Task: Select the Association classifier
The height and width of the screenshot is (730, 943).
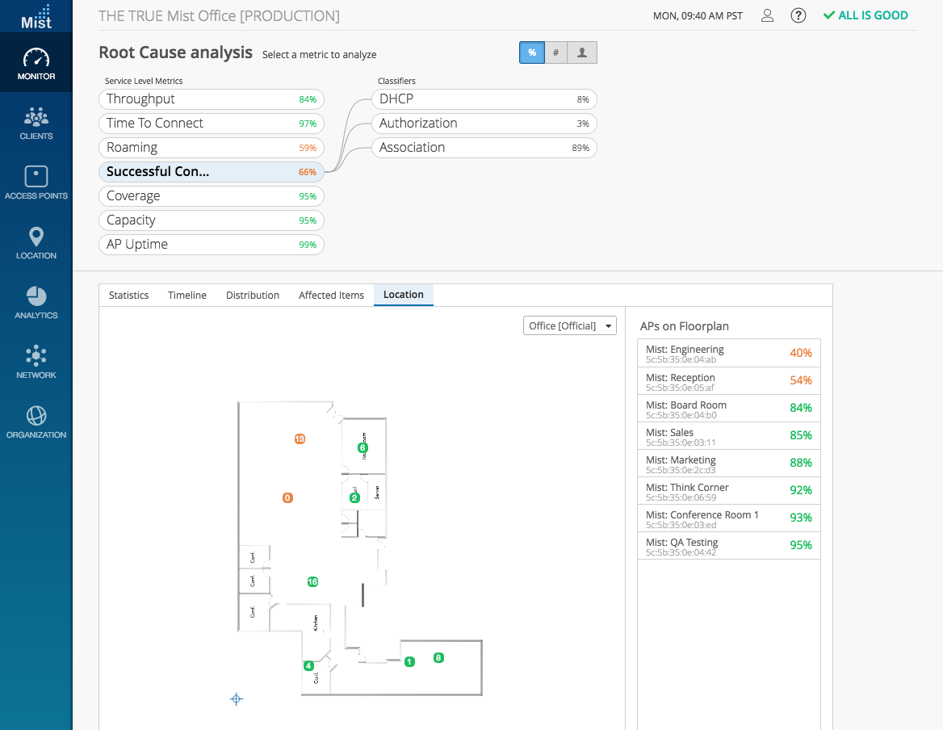Action: coord(484,148)
